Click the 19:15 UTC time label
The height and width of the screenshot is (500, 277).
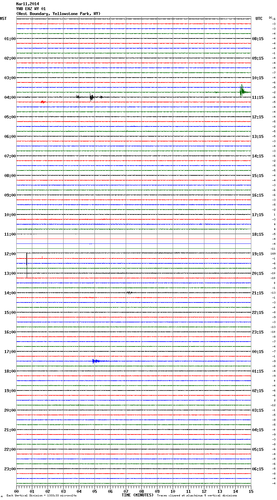pyautogui.click(x=258, y=254)
